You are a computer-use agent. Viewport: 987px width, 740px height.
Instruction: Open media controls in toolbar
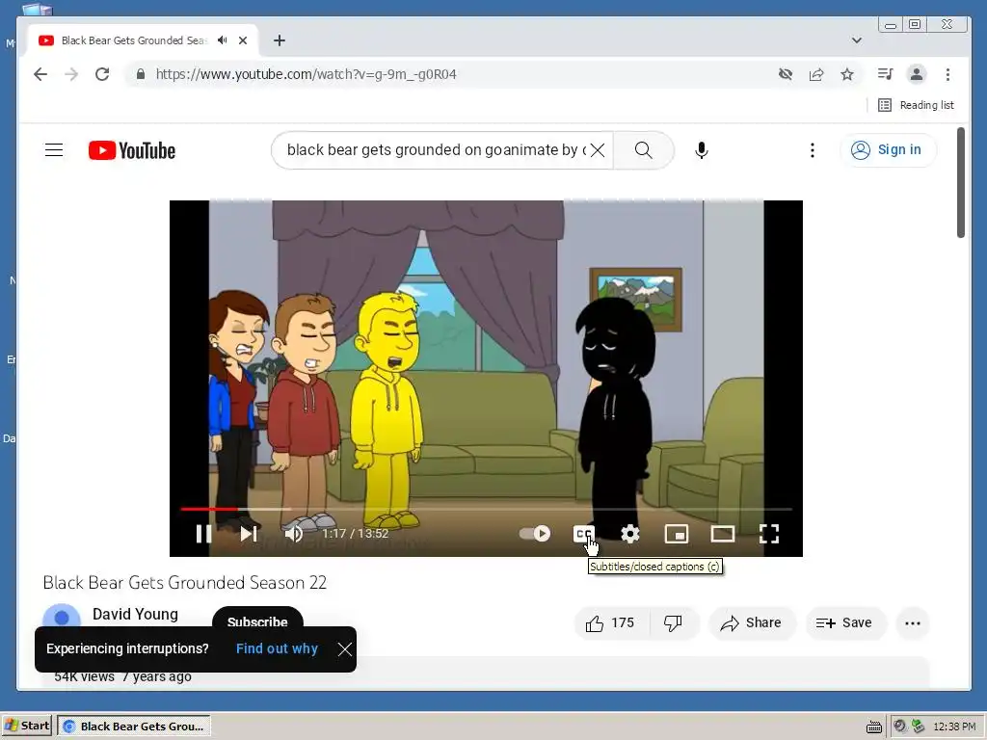(x=885, y=74)
